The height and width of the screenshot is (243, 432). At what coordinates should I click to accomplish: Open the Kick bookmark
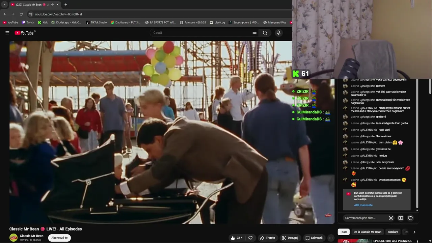43,23
